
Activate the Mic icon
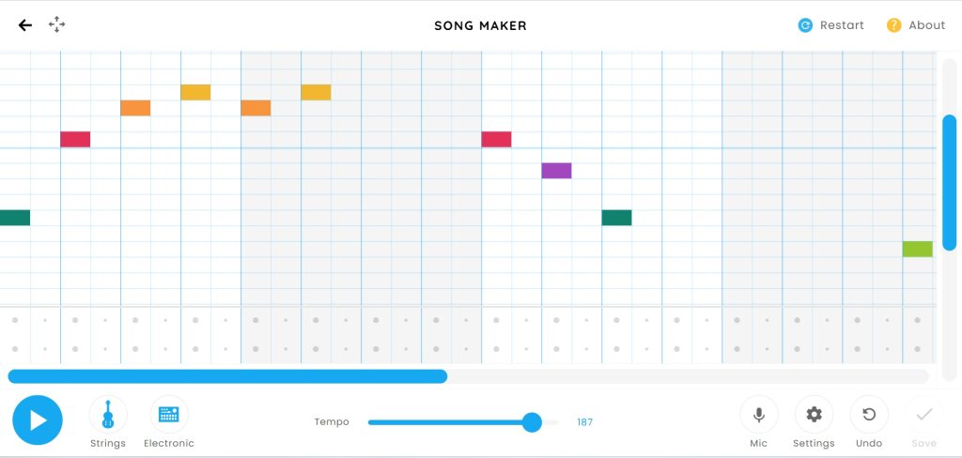[759, 414]
